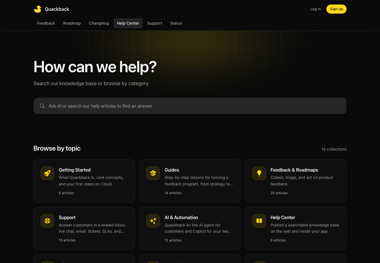
Task: Open the Feedback & Roadmaps collection title
Action: [x=294, y=170]
